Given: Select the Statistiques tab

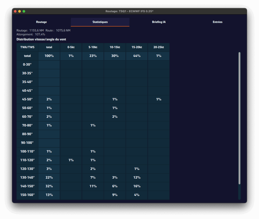Looking at the screenshot, I should coord(100,22).
